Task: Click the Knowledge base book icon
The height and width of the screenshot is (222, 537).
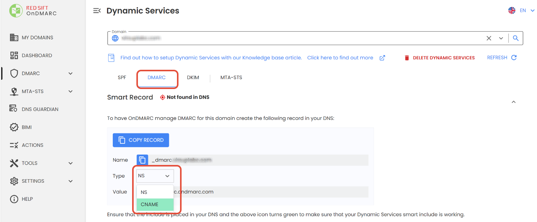Action: 111,58
